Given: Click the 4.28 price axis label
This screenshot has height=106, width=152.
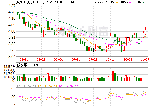Looking at the screenshot, I should coord(12,12).
